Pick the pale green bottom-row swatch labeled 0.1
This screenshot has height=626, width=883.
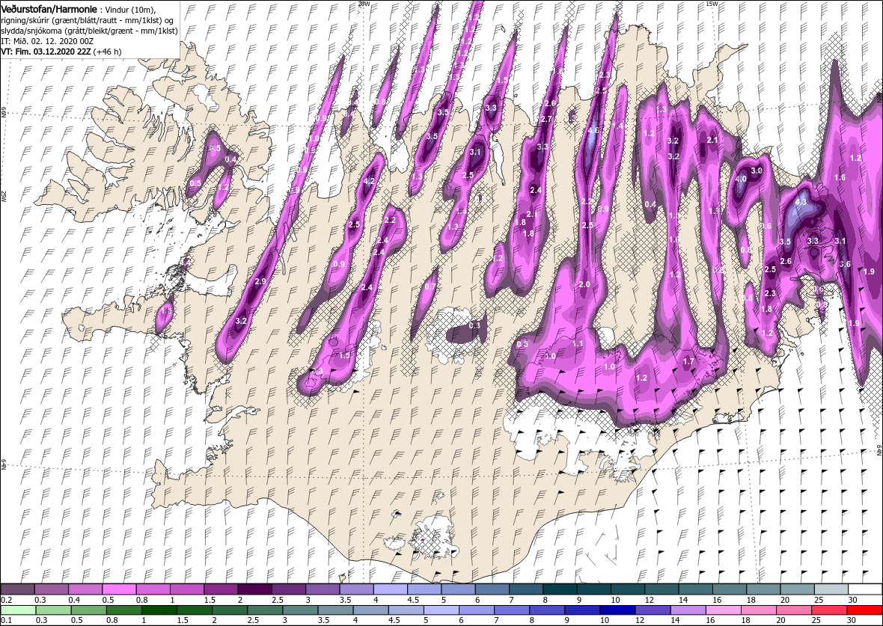[x=18, y=611]
